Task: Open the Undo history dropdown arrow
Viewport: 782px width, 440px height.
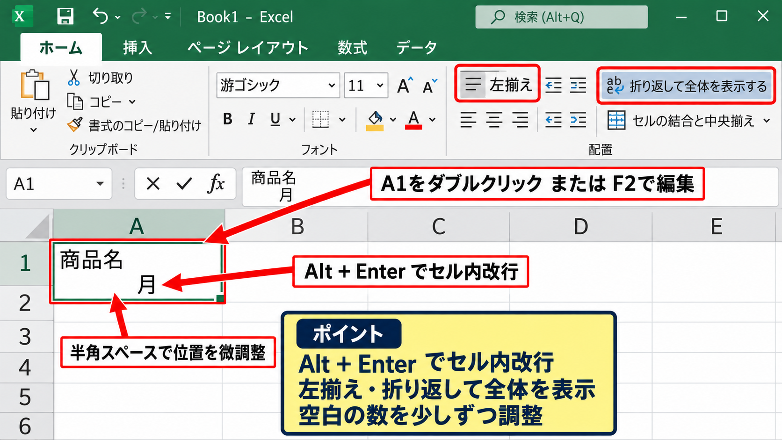Action: (118, 17)
